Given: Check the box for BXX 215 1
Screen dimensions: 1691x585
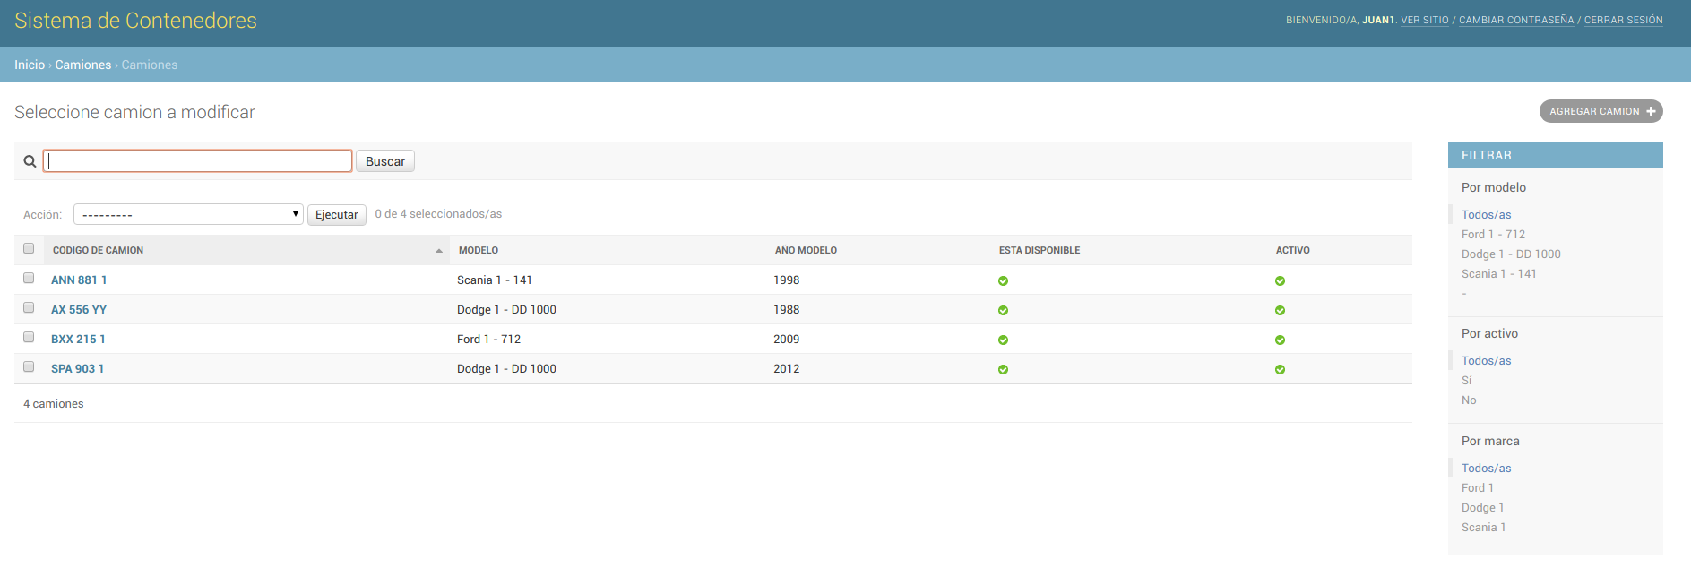Looking at the screenshot, I should tap(29, 337).
